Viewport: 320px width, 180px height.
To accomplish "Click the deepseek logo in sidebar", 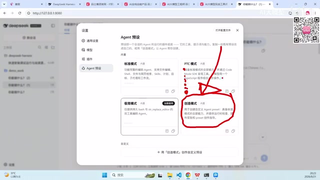I will click(16, 25).
